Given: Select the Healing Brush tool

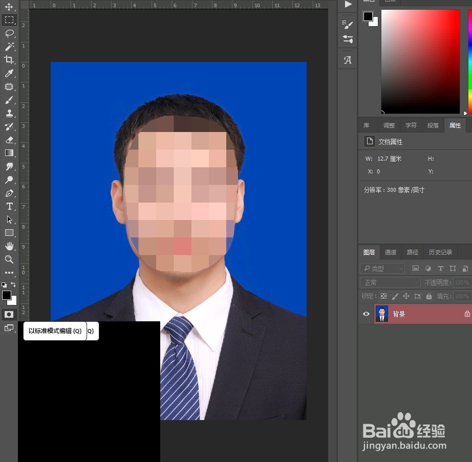Looking at the screenshot, I should [x=9, y=86].
